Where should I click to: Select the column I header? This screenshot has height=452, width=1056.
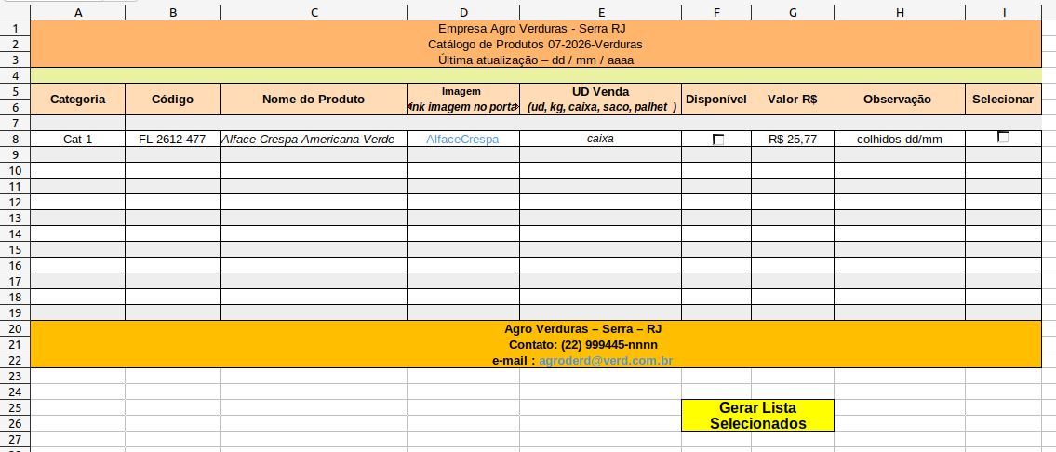pos(1003,12)
